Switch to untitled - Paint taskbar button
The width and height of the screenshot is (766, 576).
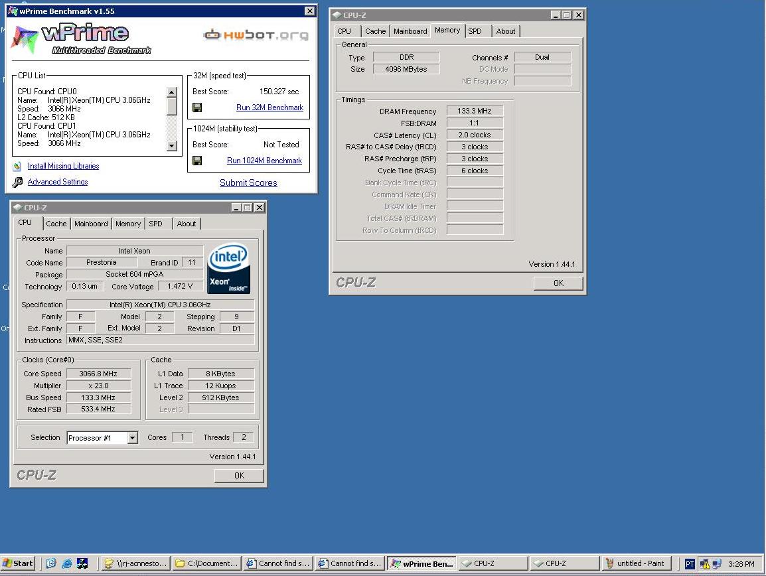[x=637, y=563]
